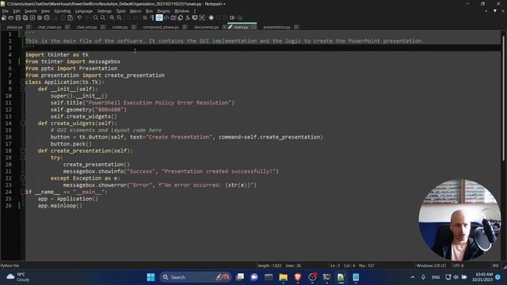Click the taskbar Search box
Screen dimensions: 507x285
click(x=196, y=277)
